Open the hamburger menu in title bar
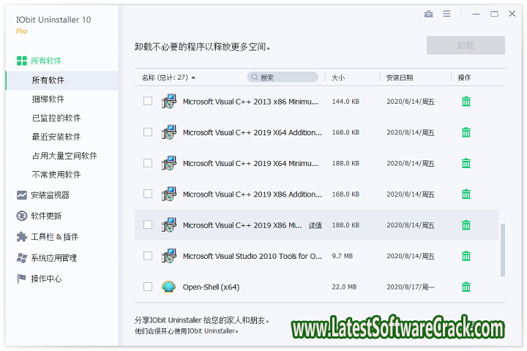Viewport: 527px width, 351px height. (x=446, y=14)
